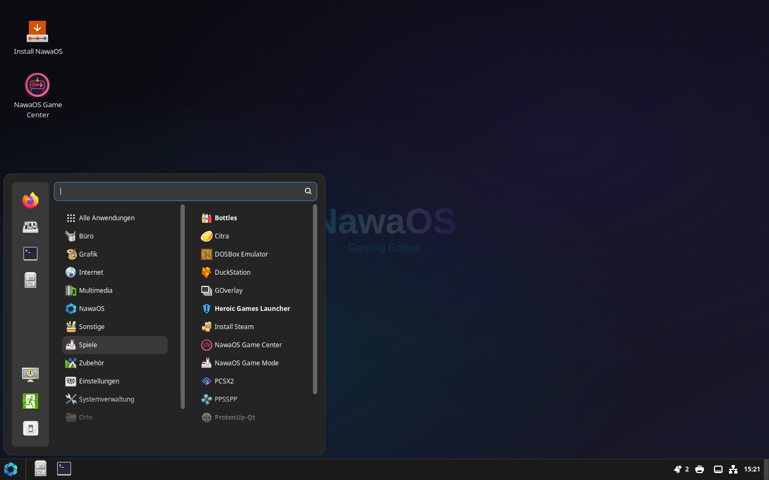Select the Alle Anwendungen category

[x=106, y=218]
